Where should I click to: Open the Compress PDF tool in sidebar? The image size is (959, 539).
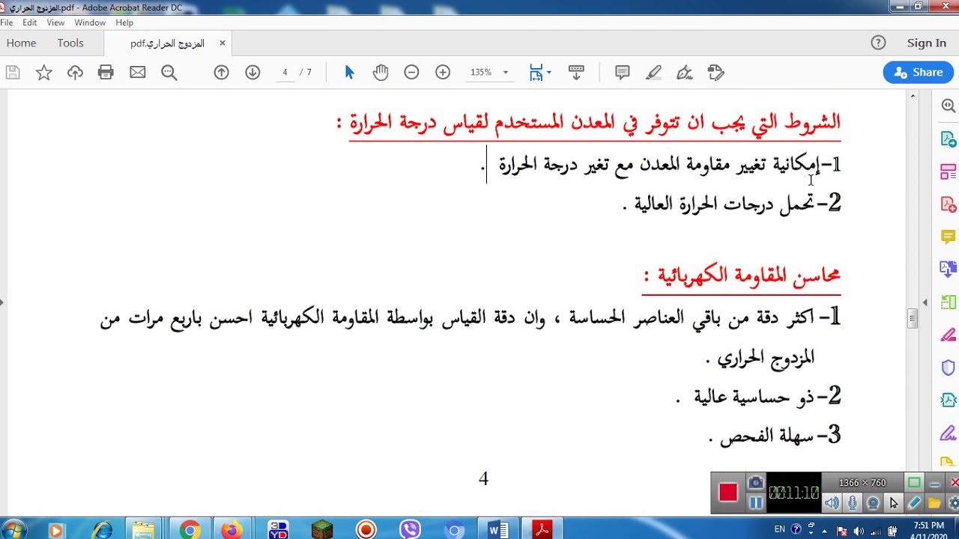tap(948, 400)
